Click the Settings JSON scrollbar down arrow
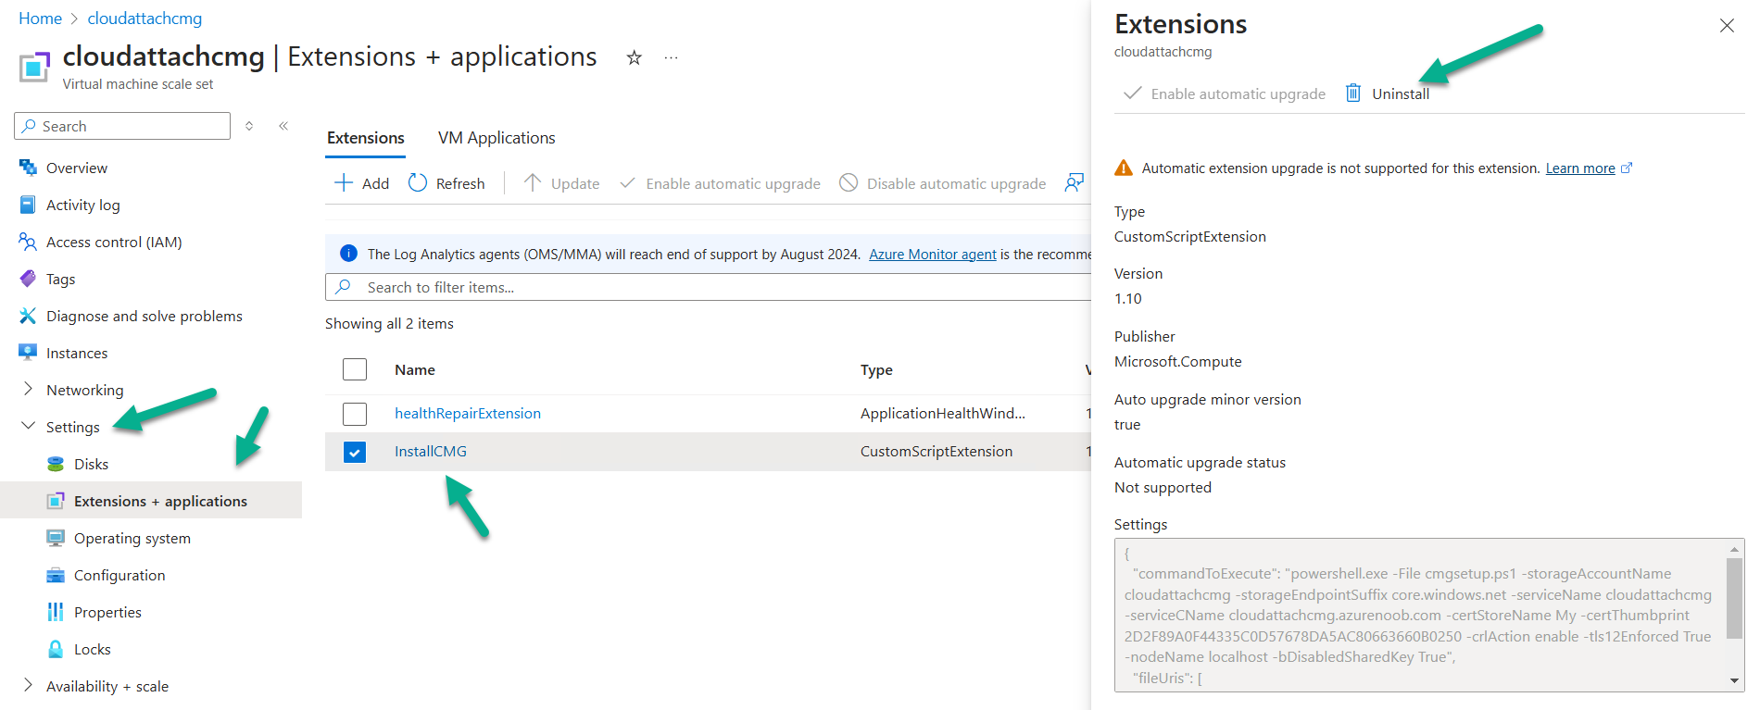This screenshot has height=710, width=1760. 1735,680
